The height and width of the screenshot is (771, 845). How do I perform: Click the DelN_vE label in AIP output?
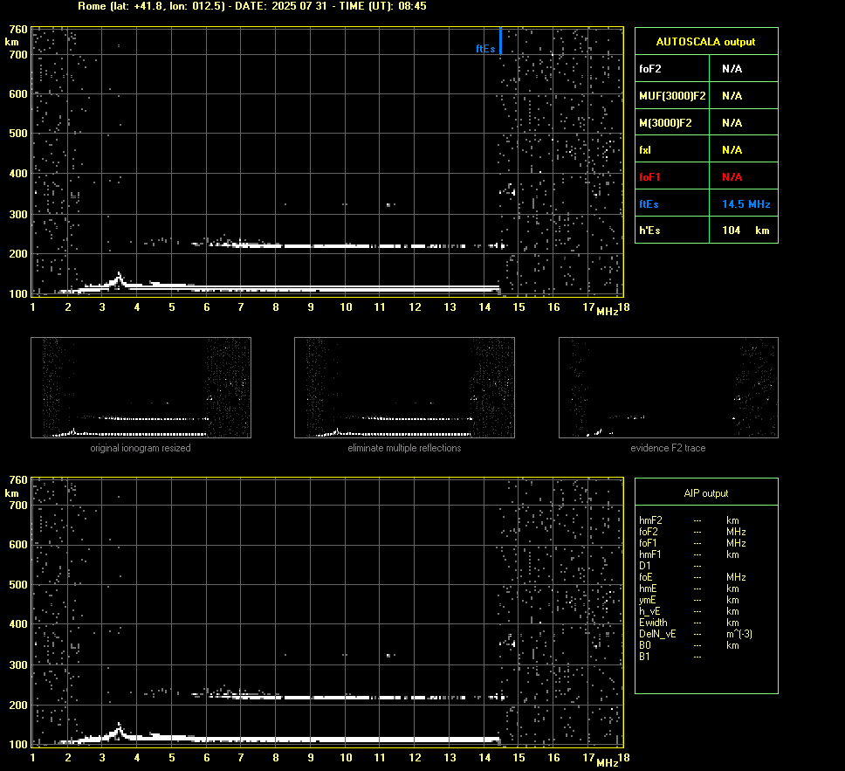point(657,634)
